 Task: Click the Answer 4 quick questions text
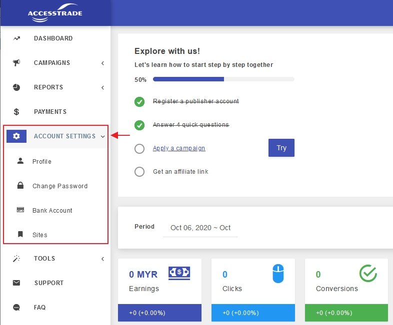pos(191,125)
